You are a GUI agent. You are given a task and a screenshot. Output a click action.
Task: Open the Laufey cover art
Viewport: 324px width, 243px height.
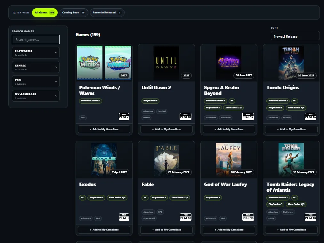[229, 160]
